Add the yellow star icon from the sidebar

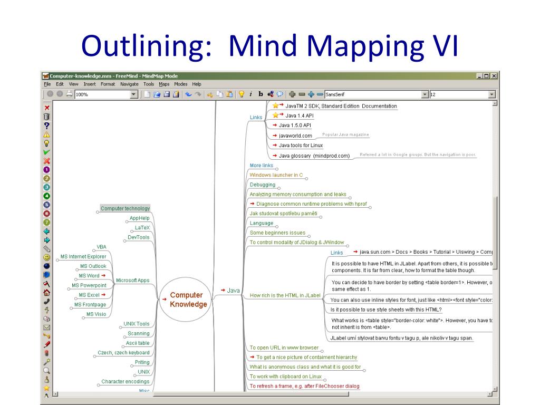pyautogui.click(x=47, y=388)
